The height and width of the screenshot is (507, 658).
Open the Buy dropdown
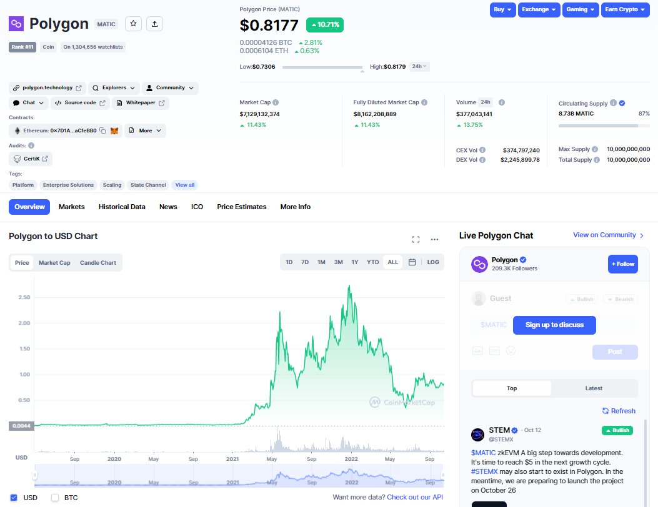point(503,9)
